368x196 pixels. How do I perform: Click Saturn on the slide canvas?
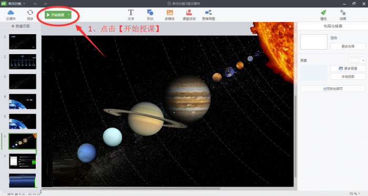click(x=145, y=119)
